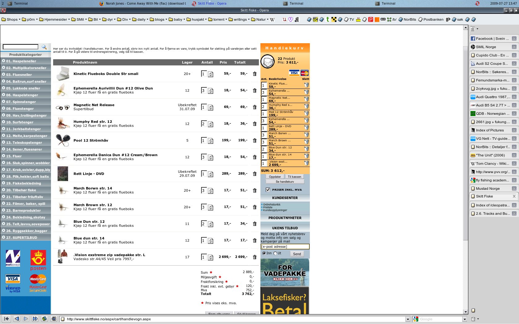Open the Wikipedia W bookmark icon
519x324 pixels.
pos(272,19)
